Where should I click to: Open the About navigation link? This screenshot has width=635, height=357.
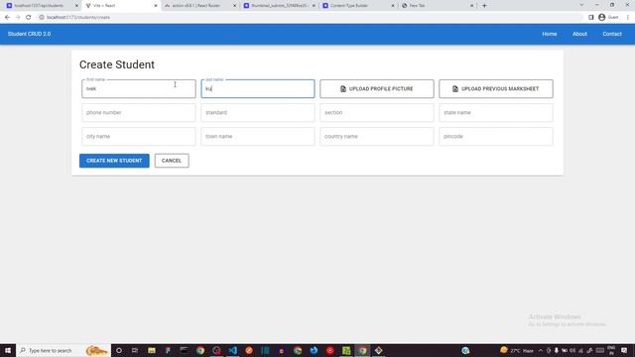click(x=579, y=34)
